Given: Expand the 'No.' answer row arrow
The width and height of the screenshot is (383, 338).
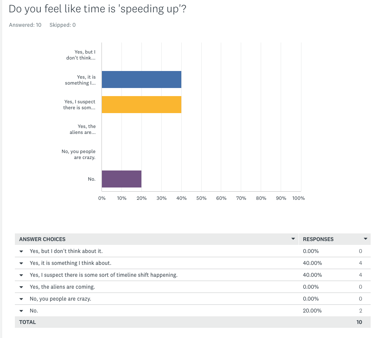Looking at the screenshot, I should pyautogui.click(x=21, y=311).
